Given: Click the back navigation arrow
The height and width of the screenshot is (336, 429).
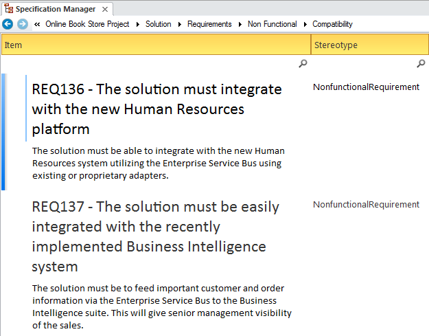Looking at the screenshot, I should [8, 24].
